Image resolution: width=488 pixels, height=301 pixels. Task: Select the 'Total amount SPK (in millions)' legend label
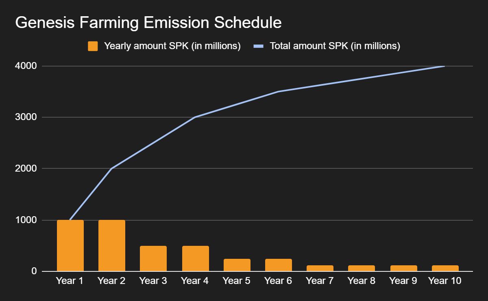click(x=335, y=46)
